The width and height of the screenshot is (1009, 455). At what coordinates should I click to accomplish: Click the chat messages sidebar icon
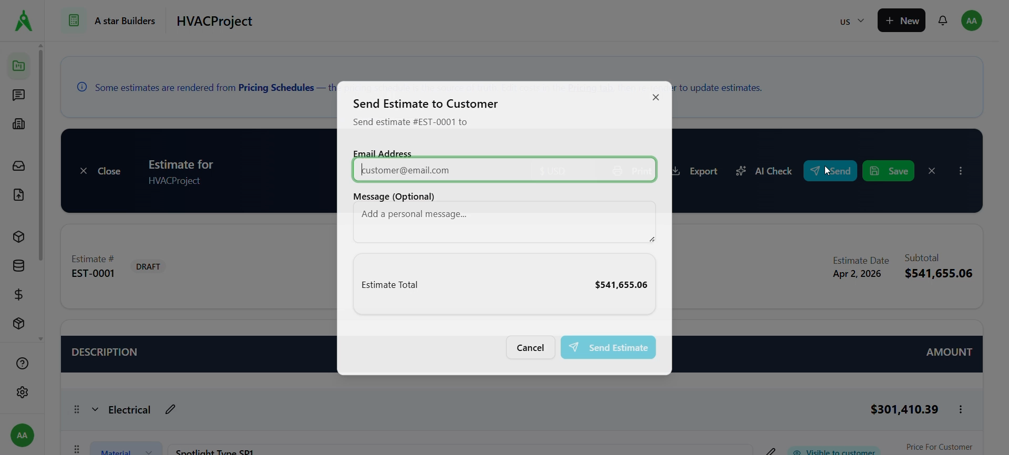click(19, 95)
